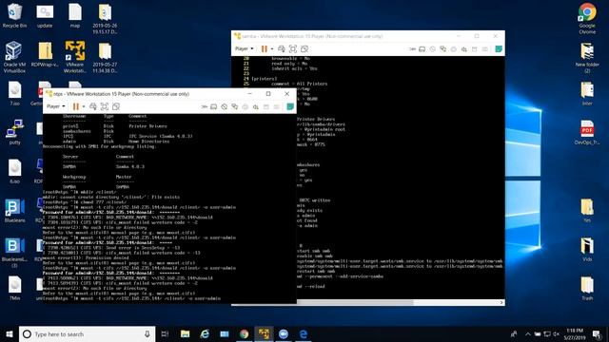Select the 6.iso file on the desktop
The image size is (609, 342).
coord(14,171)
